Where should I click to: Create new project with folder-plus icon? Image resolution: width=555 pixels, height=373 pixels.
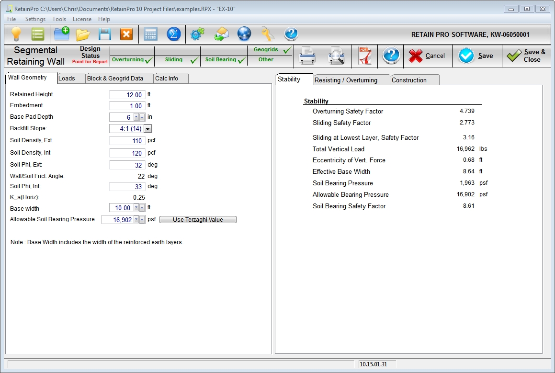coord(61,34)
